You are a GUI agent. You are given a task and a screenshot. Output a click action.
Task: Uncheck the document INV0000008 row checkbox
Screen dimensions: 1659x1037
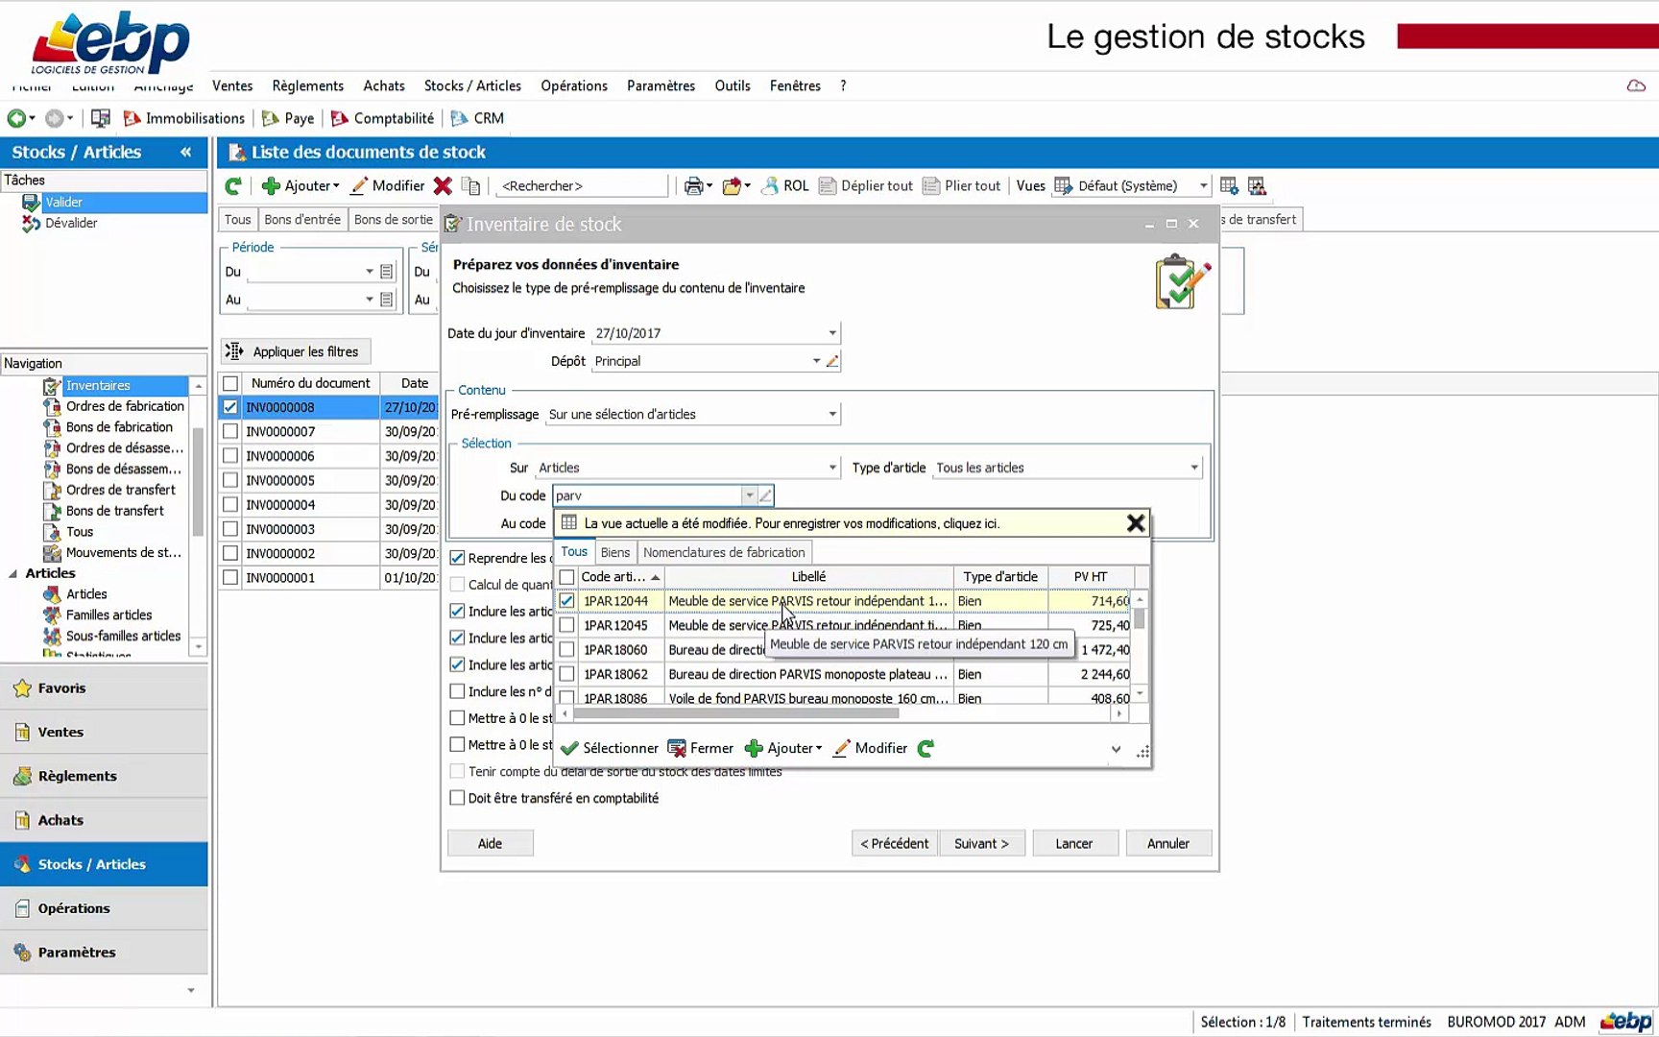pyautogui.click(x=230, y=407)
